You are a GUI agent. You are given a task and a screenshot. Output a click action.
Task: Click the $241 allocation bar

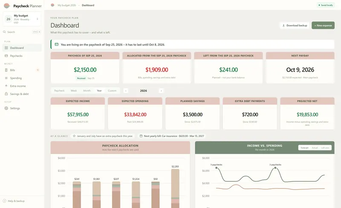[77, 194]
